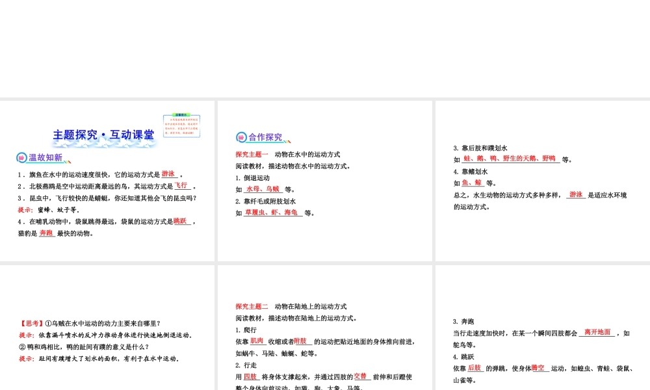Click the red label 探究主题一
Screen dimensions: 650x390
pos(252,154)
